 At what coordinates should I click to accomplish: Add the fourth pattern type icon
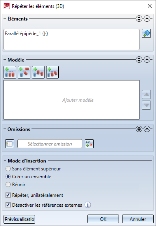click(52, 72)
